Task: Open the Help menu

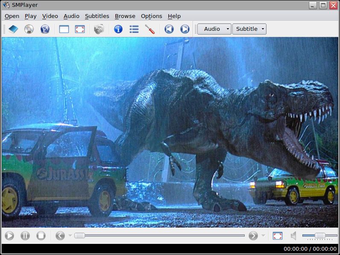Action: [174, 16]
